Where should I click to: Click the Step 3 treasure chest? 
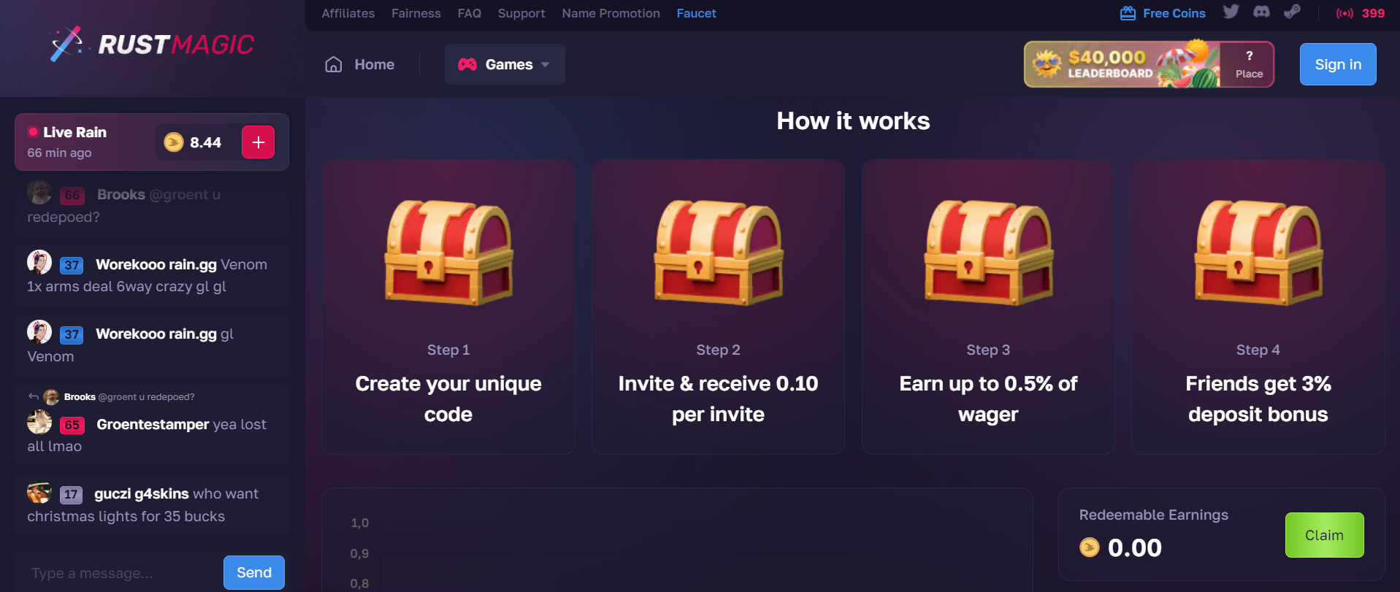click(988, 252)
